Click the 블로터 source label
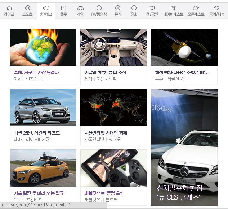The width and height of the screenshot is (228, 209). click(112, 200)
